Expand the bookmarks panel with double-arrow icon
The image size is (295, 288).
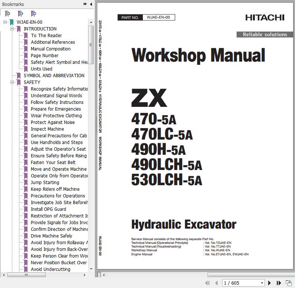(x=85, y=4)
